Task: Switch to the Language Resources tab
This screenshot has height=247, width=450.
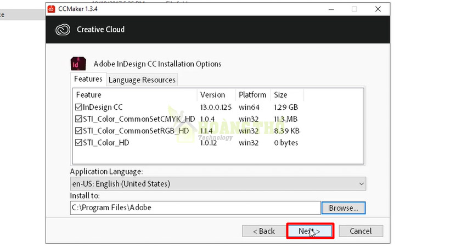Action: pos(142,80)
